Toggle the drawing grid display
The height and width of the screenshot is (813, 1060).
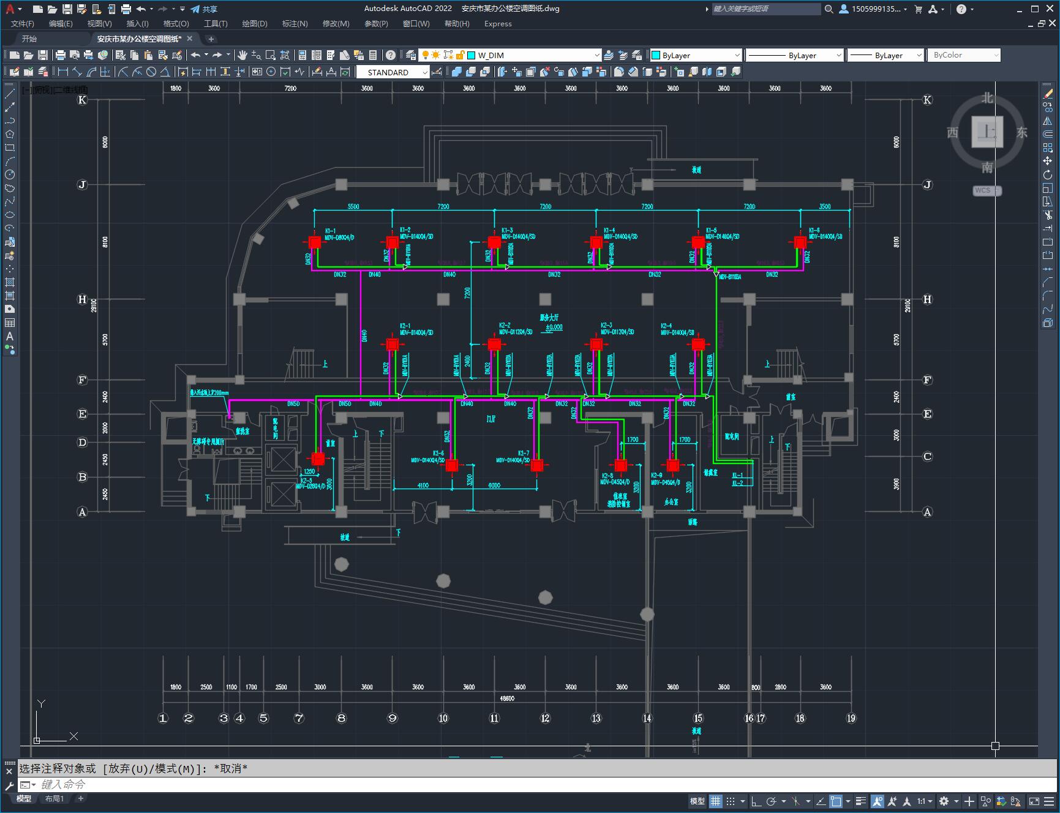click(x=715, y=801)
